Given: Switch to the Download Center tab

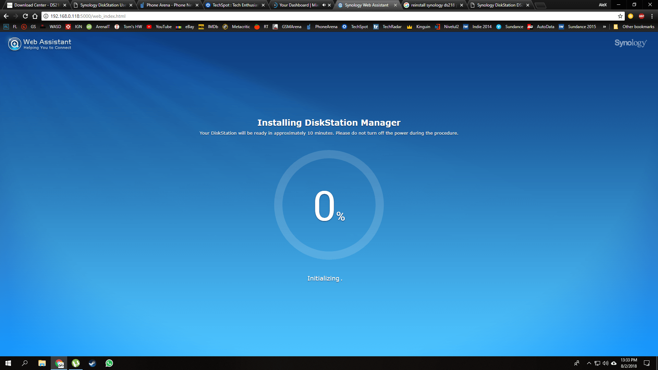Looking at the screenshot, I should (34, 5).
